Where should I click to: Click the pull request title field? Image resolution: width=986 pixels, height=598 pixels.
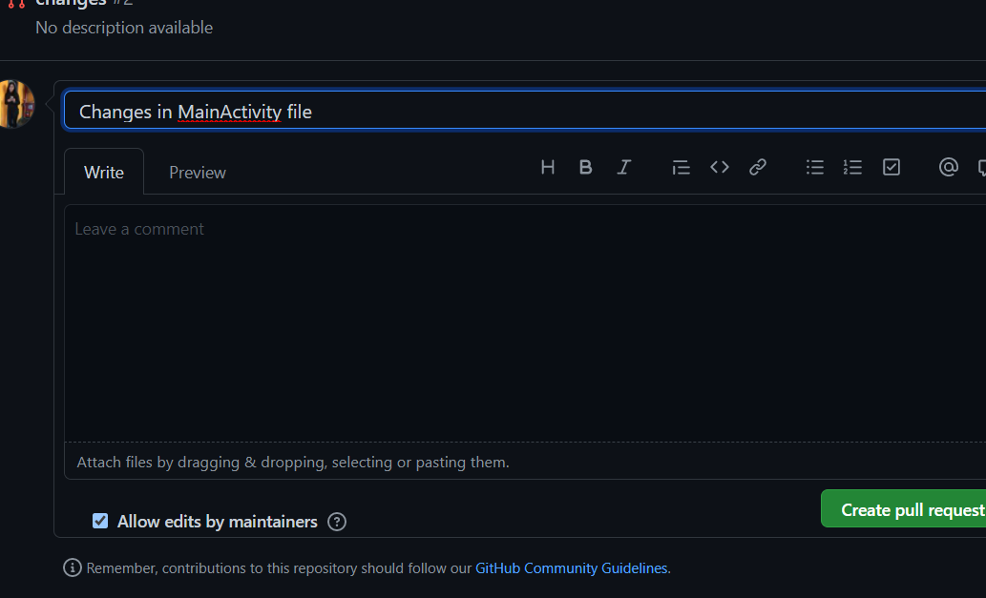coord(525,112)
